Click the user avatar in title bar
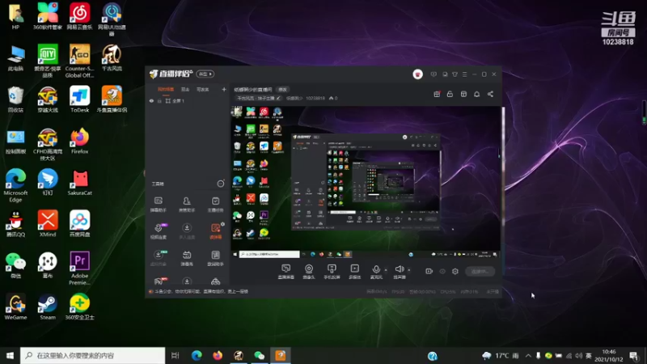The image size is (647, 364). pyautogui.click(x=417, y=74)
